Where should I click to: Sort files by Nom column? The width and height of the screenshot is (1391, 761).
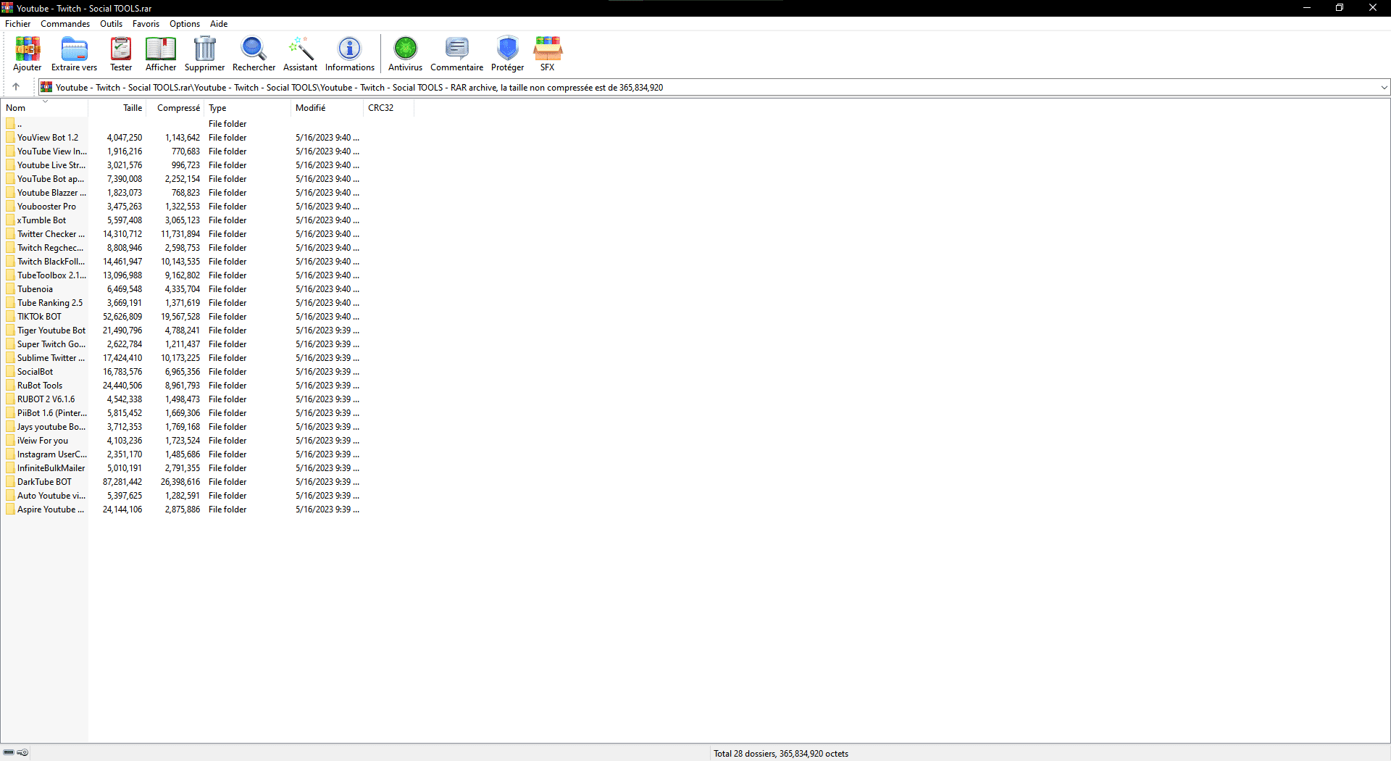click(x=44, y=108)
